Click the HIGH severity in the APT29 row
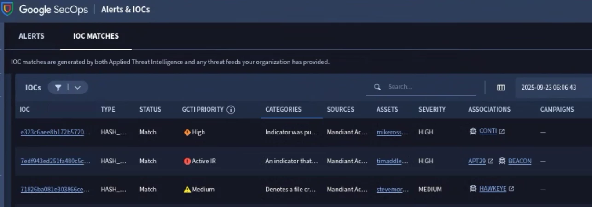Viewport: 592px width, 207px height. pos(426,161)
